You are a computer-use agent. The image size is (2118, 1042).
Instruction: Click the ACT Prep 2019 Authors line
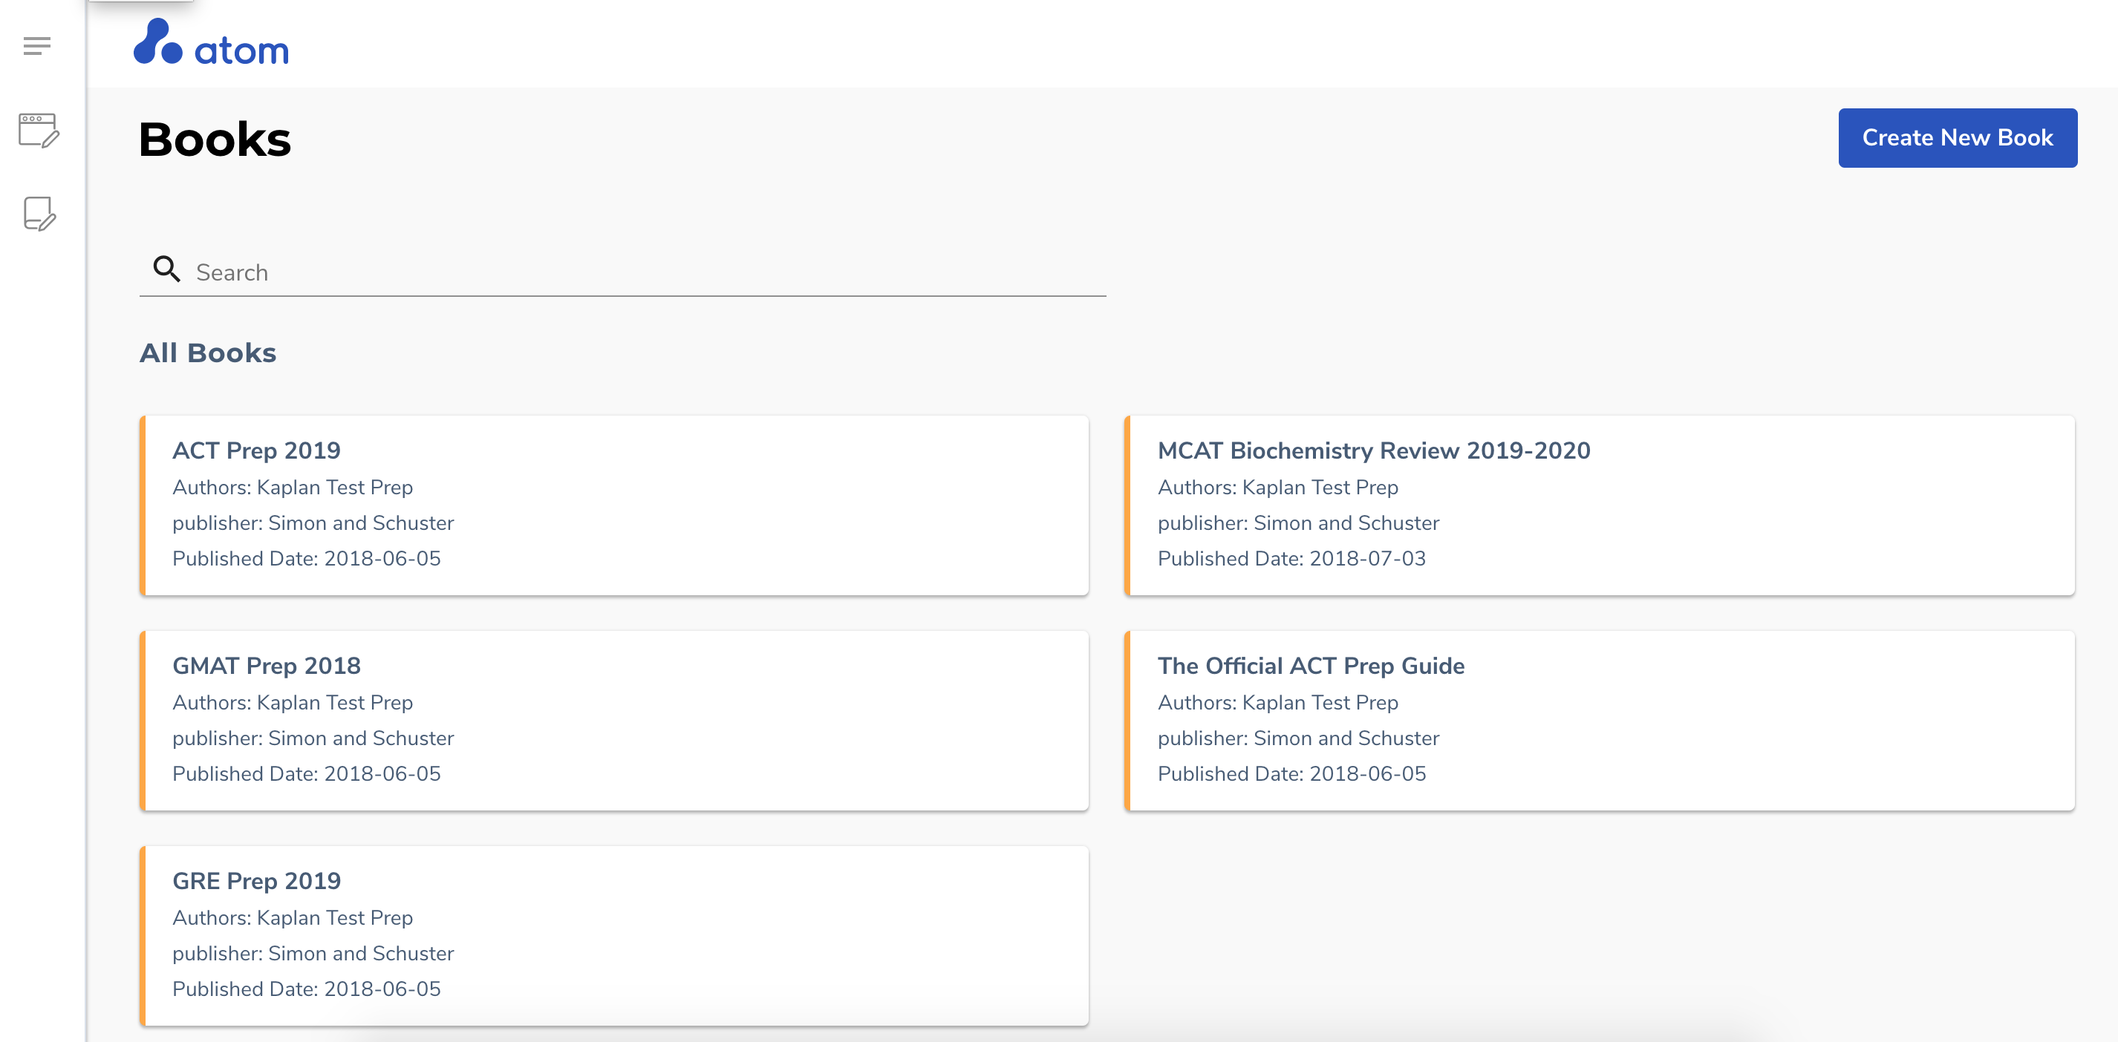293,488
